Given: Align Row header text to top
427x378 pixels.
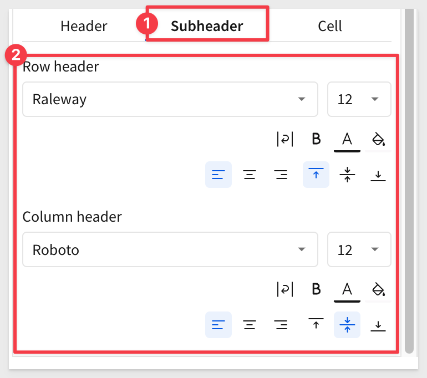Looking at the screenshot, I should coord(316,175).
